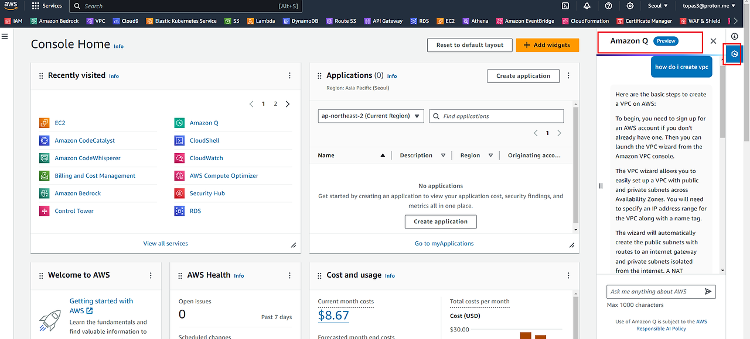Open the Seoul region selector

click(657, 6)
